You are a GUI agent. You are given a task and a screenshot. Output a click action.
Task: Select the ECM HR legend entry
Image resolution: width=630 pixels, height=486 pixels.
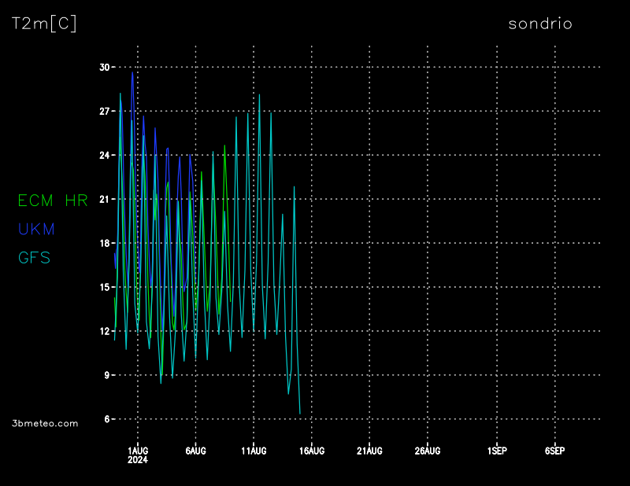coord(53,201)
